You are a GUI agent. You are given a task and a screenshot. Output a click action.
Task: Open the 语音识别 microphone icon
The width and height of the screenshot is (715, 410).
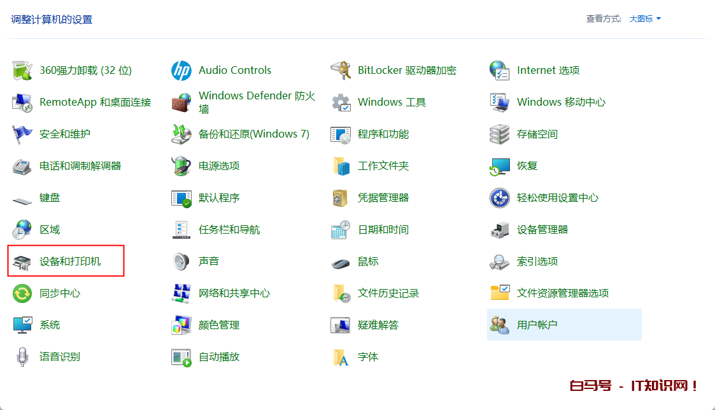(x=22, y=357)
